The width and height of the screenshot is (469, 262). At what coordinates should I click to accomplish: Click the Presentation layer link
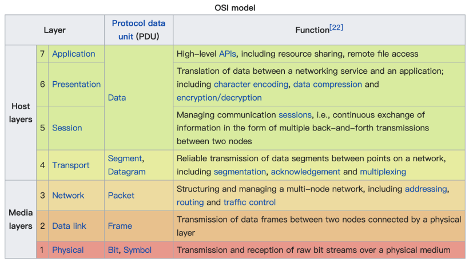click(x=76, y=84)
